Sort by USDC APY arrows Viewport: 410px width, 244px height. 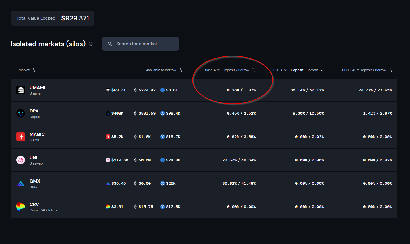click(391, 70)
